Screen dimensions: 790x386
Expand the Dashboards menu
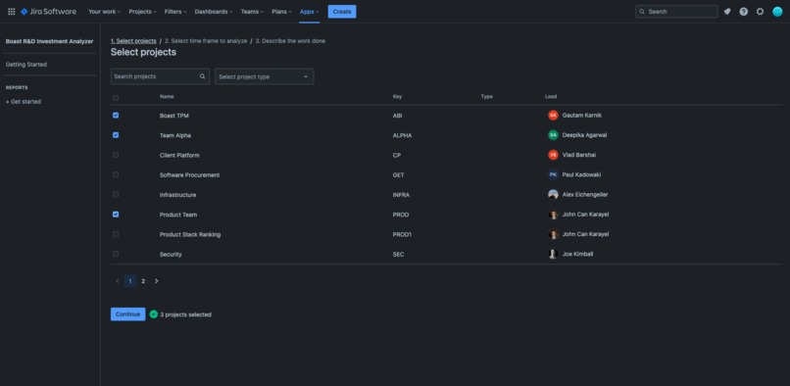point(214,12)
